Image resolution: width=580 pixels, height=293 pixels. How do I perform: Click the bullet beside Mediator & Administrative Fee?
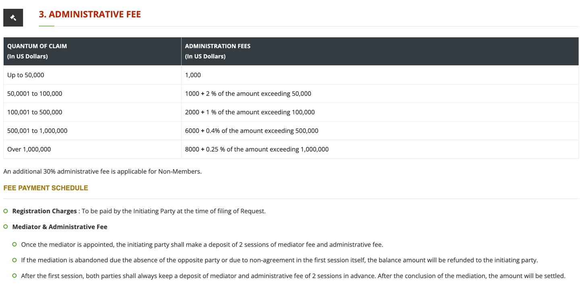6,227
